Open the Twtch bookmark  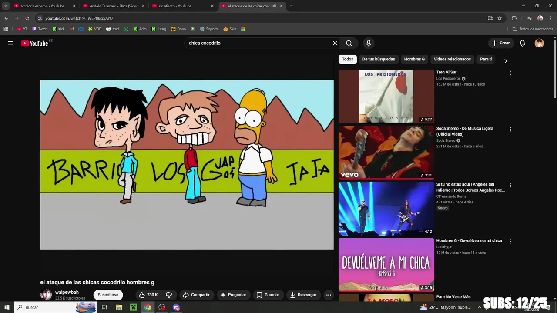[x=40, y=29]
